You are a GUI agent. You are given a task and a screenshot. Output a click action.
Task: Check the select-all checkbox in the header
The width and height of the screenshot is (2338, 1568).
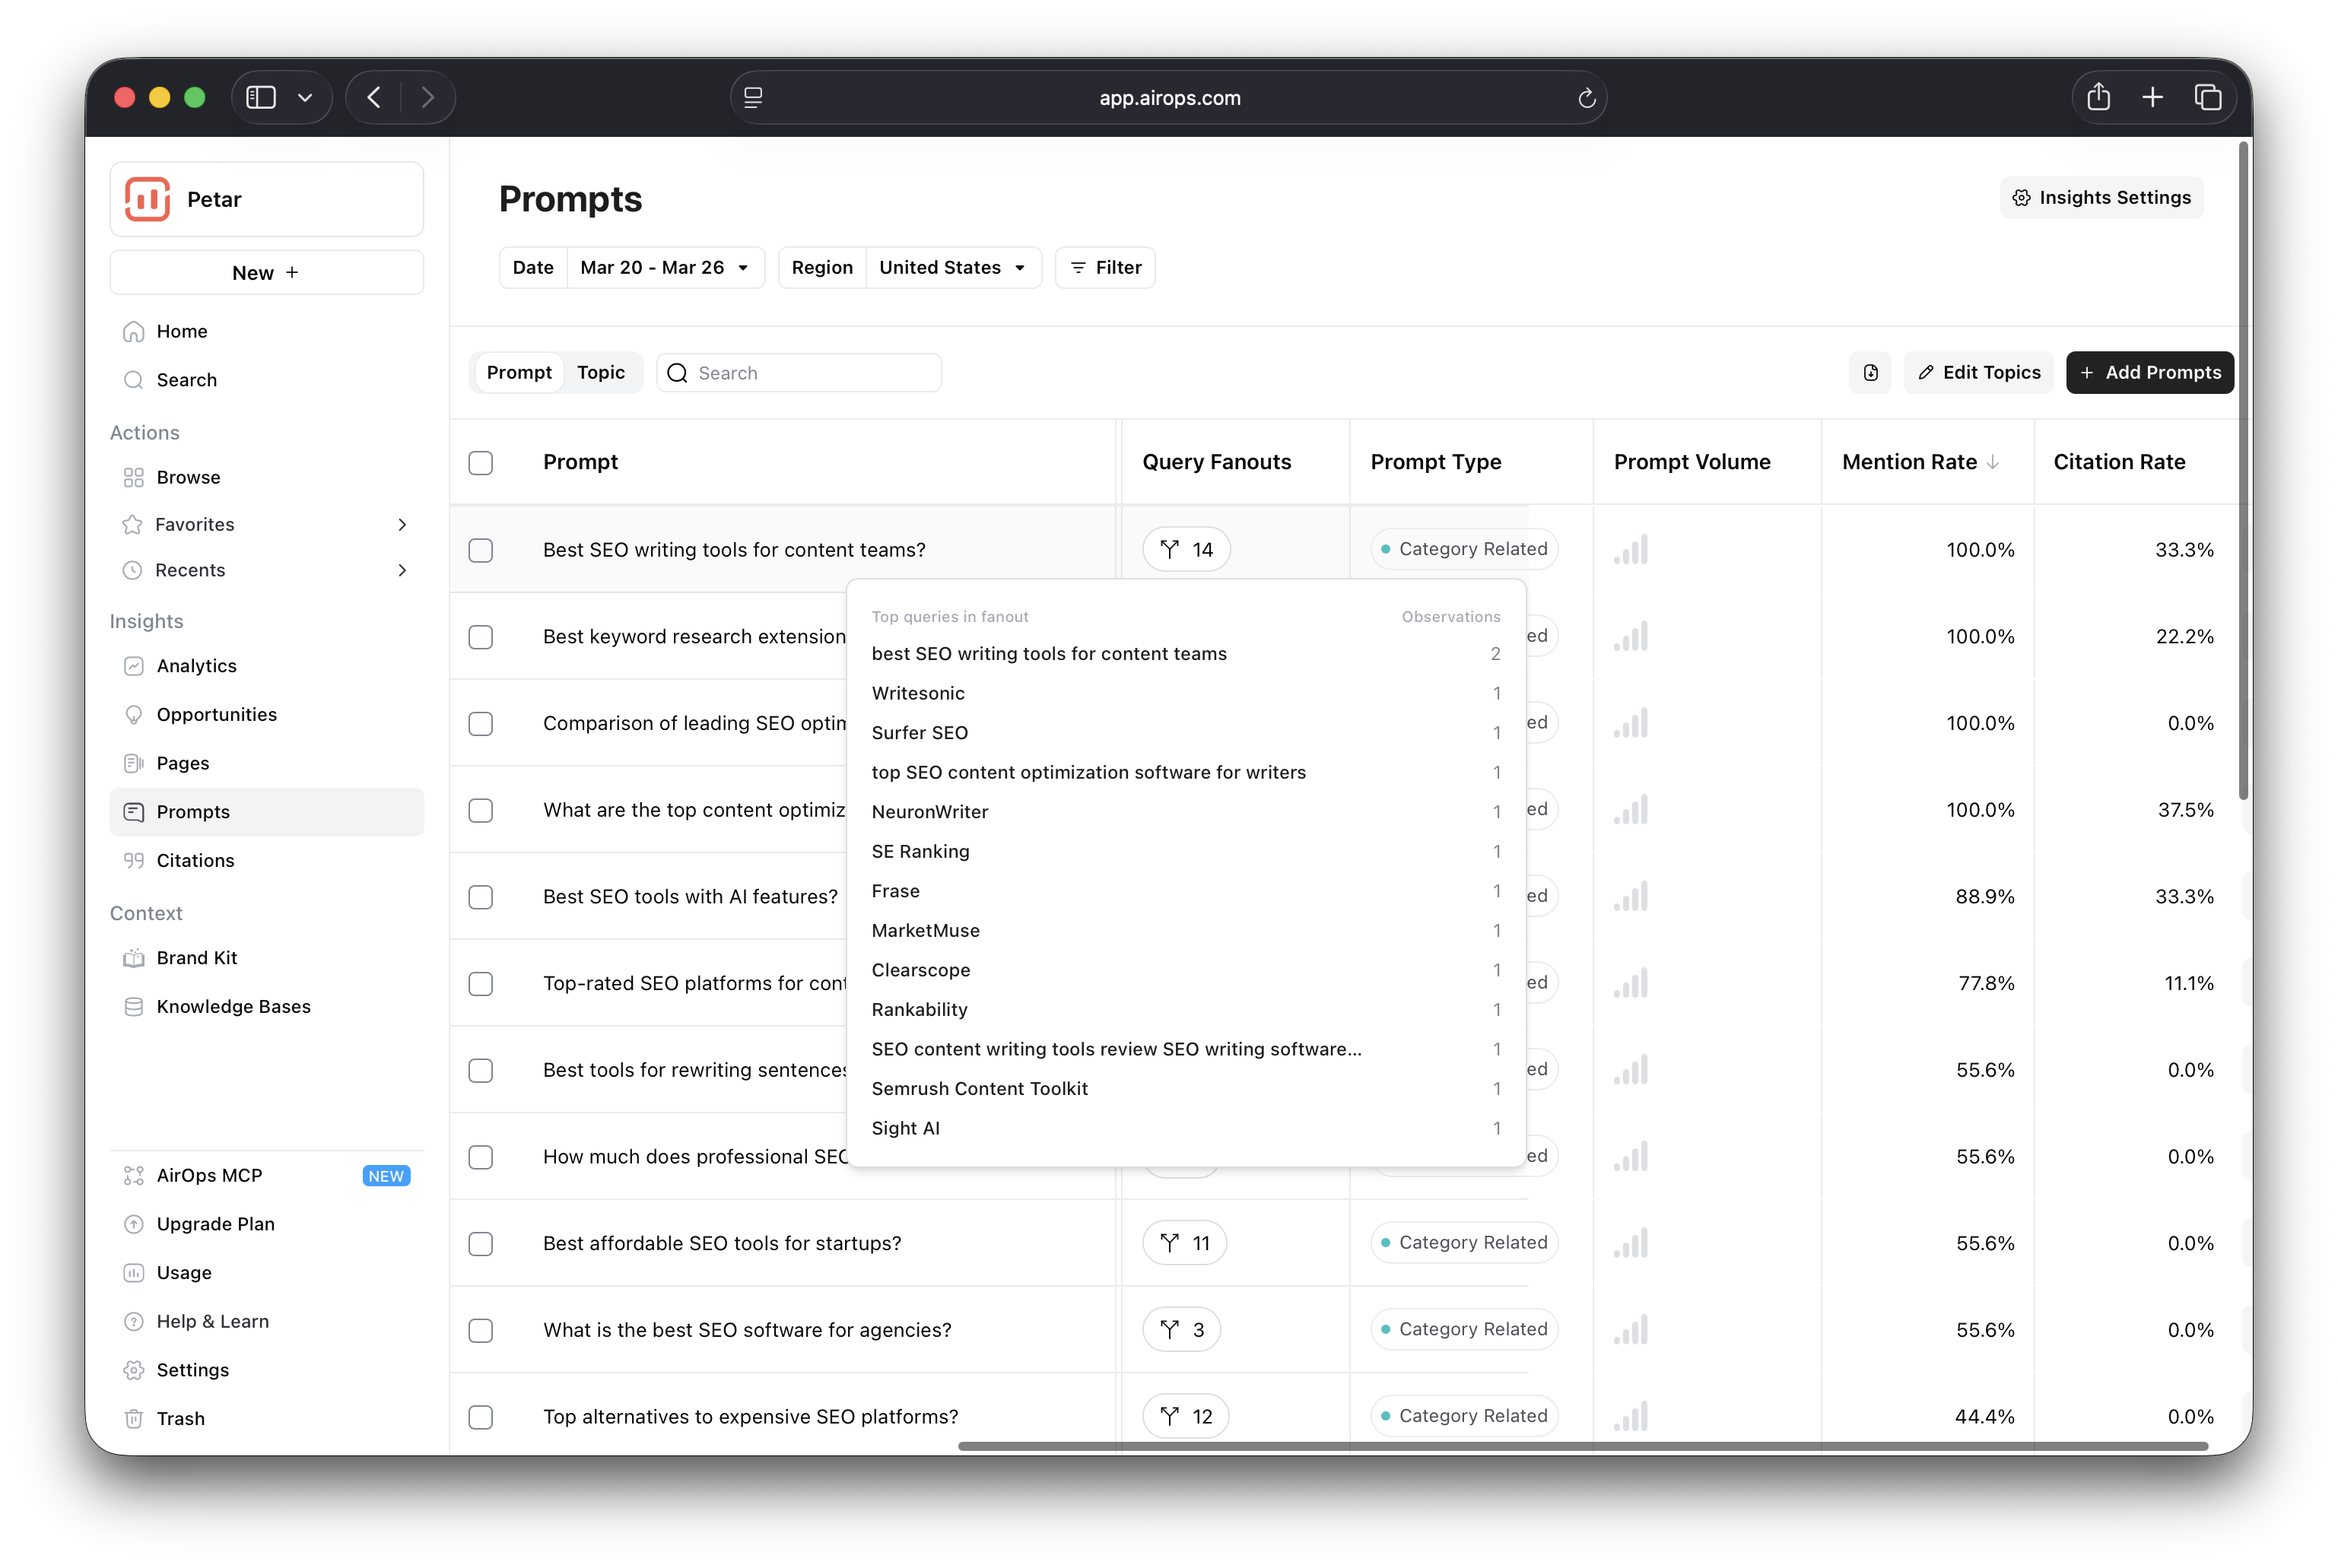(481, 463)
